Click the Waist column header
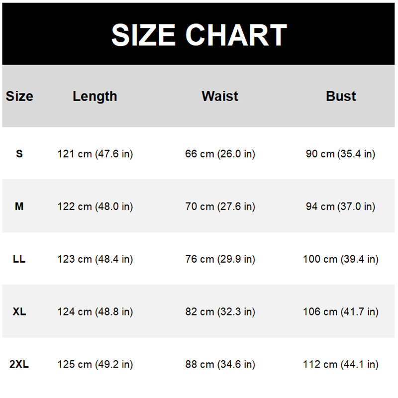The height and width of the screenshot is (398, 398). [220, 96]
